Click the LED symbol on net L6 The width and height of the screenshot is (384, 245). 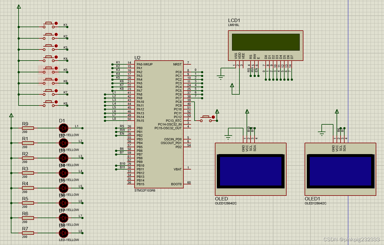pos(63,203)
